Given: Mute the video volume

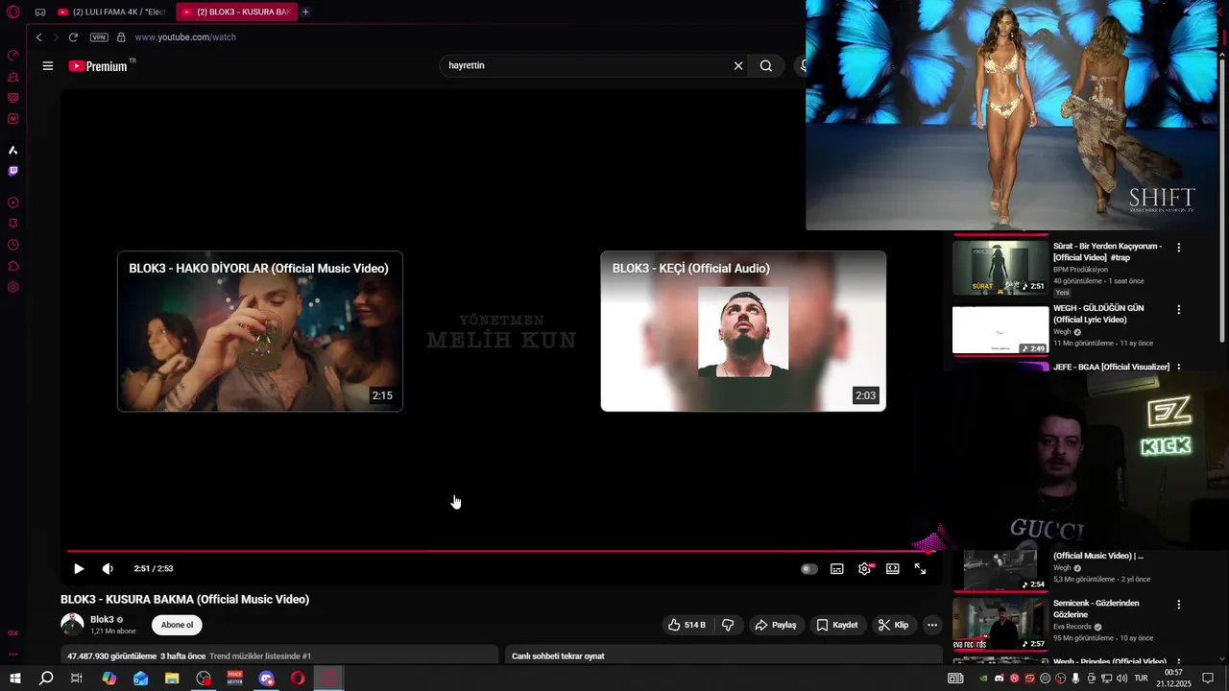Looking at the screenshot, I should coord(108,569).
